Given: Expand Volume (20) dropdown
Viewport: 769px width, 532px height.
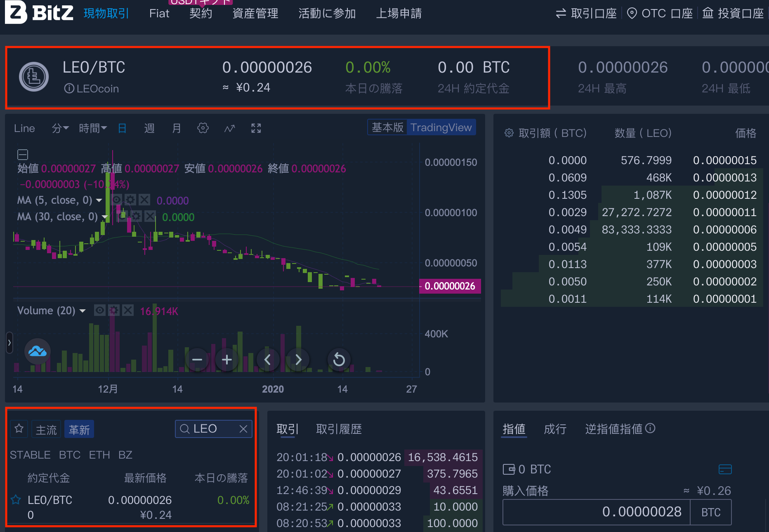Looking at the screenshot, I should click(82, 311).
